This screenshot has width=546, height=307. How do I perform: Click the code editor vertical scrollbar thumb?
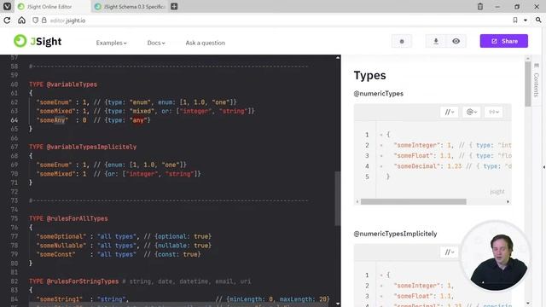pyautogui.click(x=338, y=199)
